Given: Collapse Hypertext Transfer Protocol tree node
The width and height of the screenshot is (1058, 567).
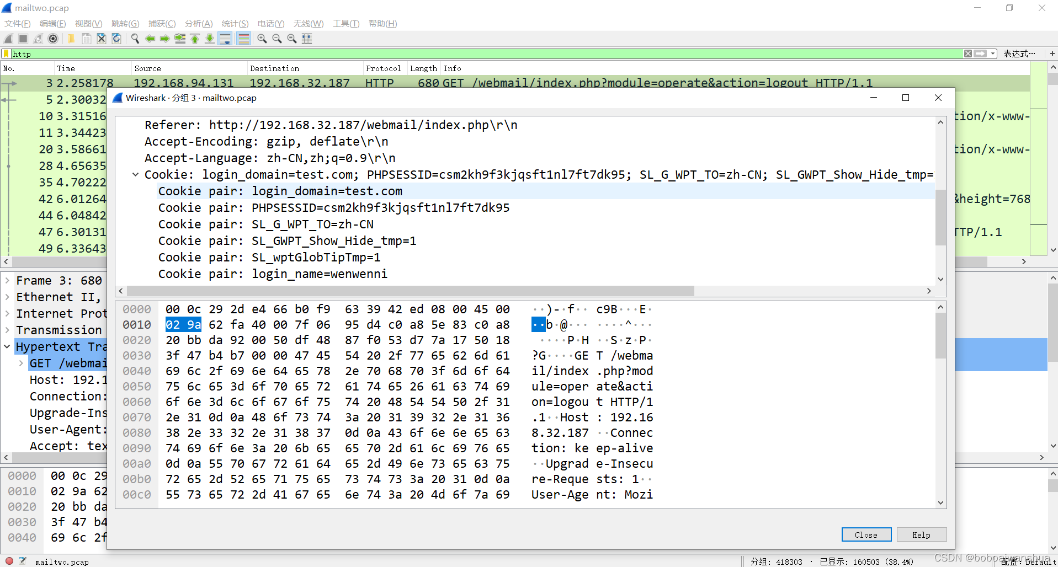Looking at the screenshot, I should (7, 347).
